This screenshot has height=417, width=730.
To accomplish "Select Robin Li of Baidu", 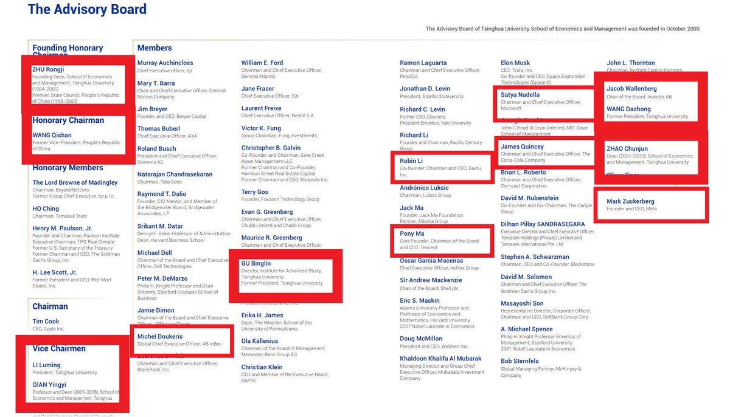I will (411, 160).
